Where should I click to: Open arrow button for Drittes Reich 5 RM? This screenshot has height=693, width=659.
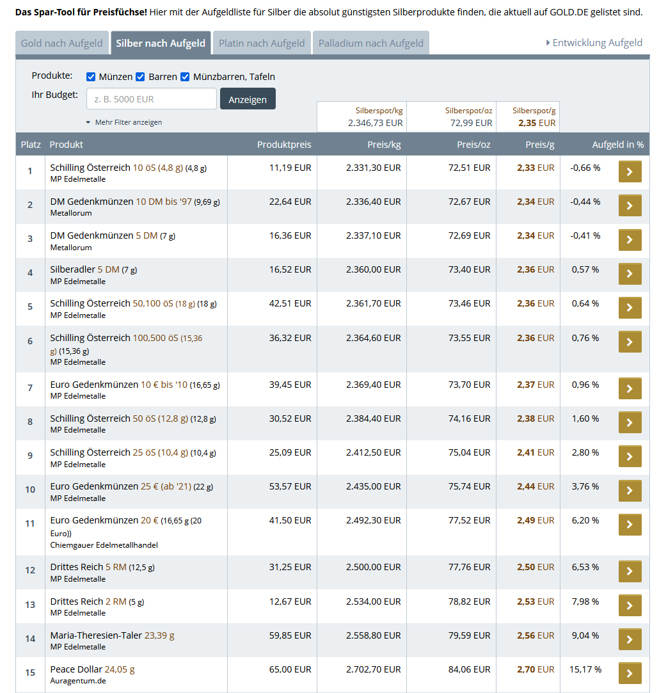630,571
